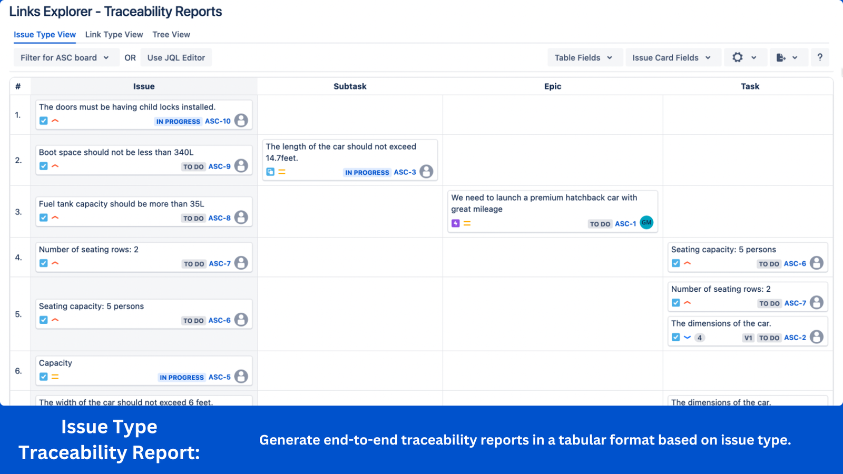Open the Table Fields dropdown
843x474 pixels.
click(x=584, y=58)
